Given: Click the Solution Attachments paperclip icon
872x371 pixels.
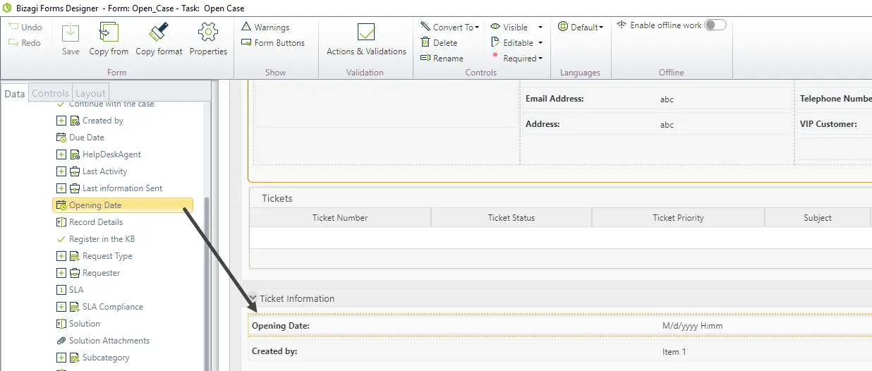Looking at the screenshot, I should [61, 341].
